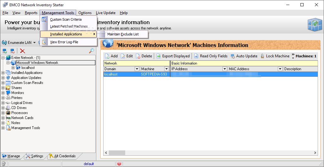Click the scrollbar right arrow

point(315,153)
